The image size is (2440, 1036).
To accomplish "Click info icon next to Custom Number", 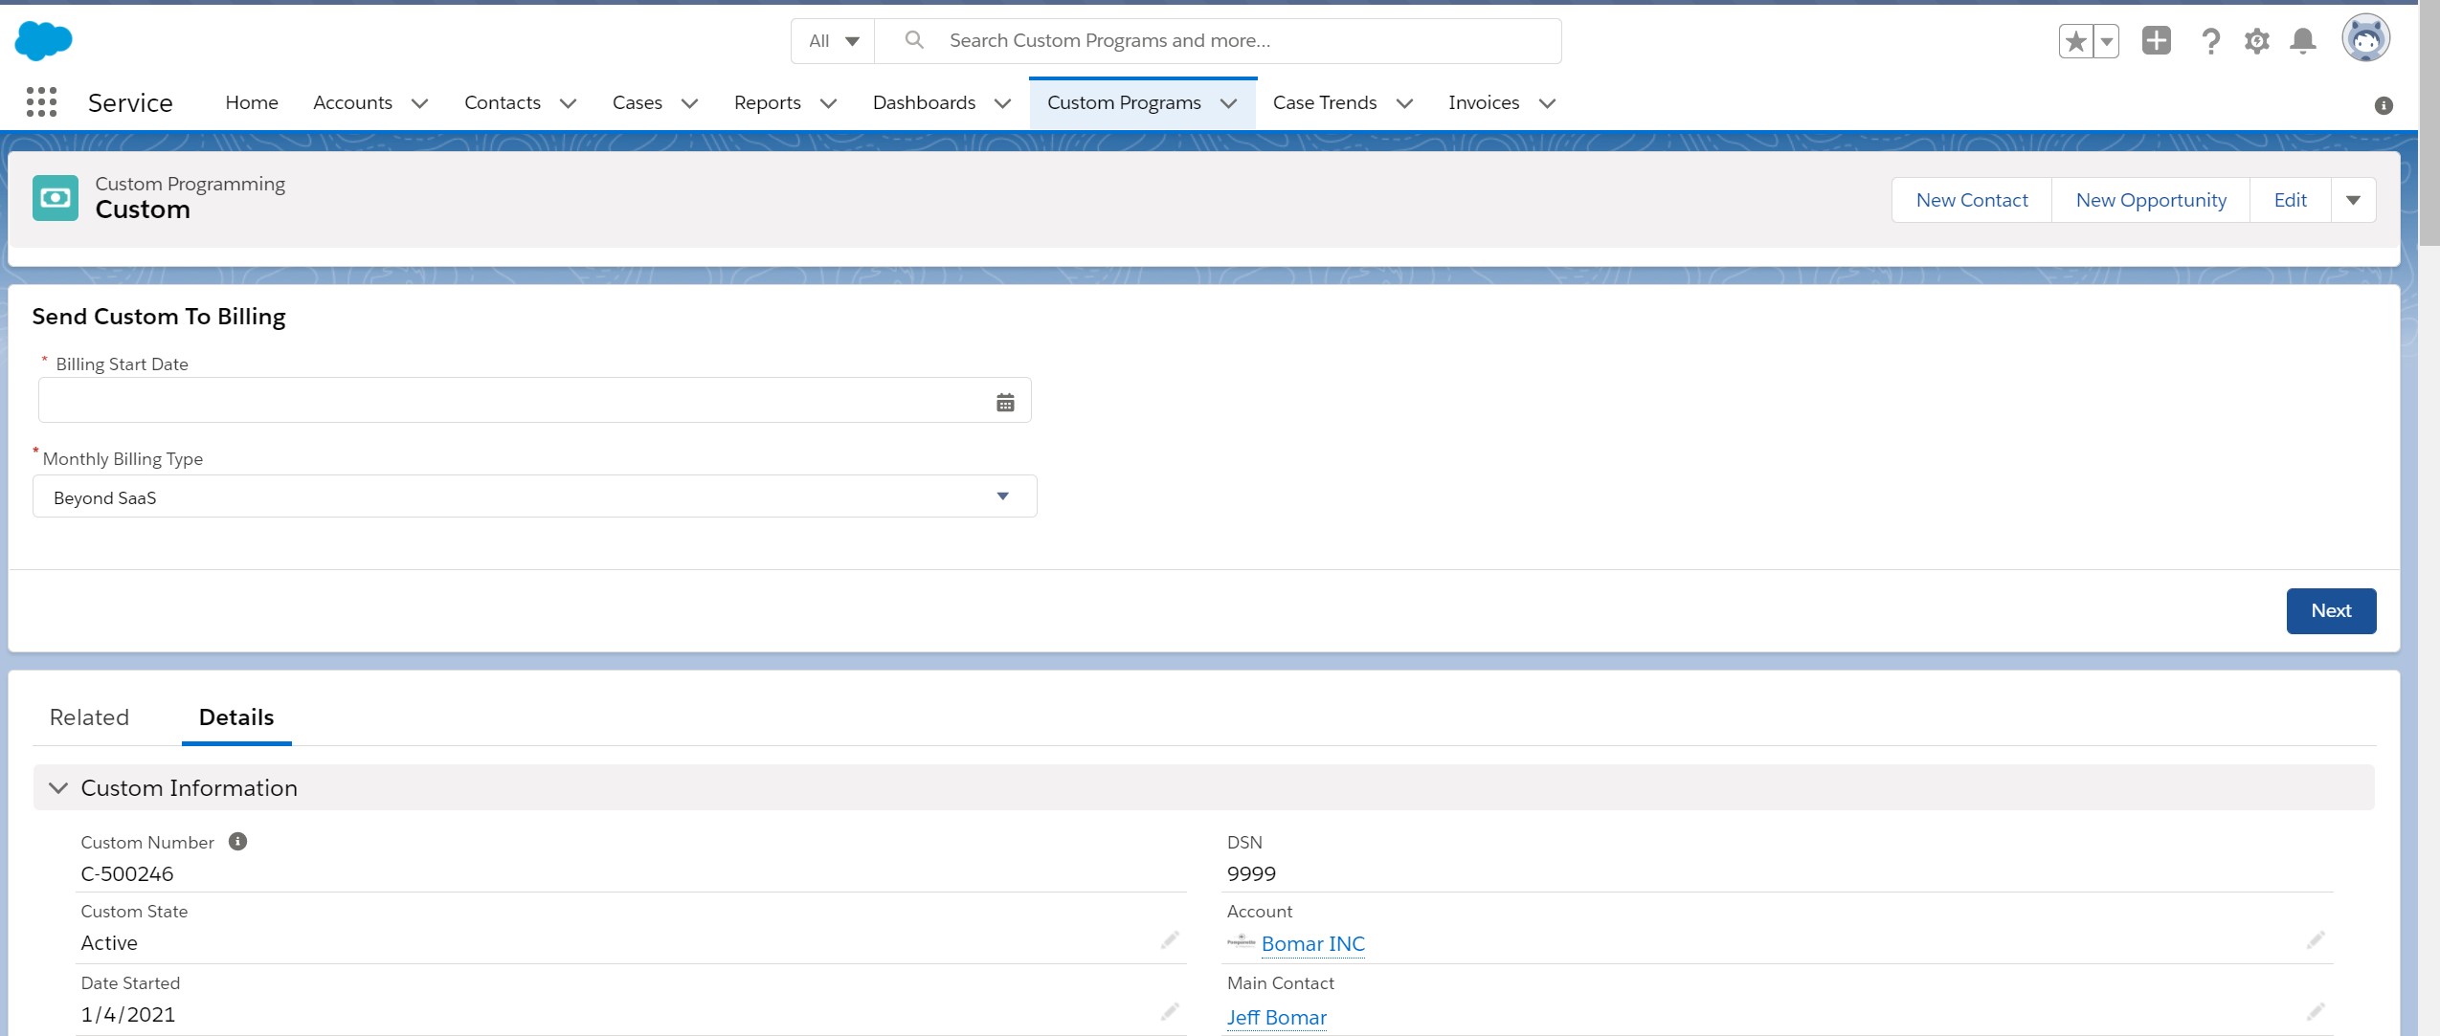I will (237, 842).
